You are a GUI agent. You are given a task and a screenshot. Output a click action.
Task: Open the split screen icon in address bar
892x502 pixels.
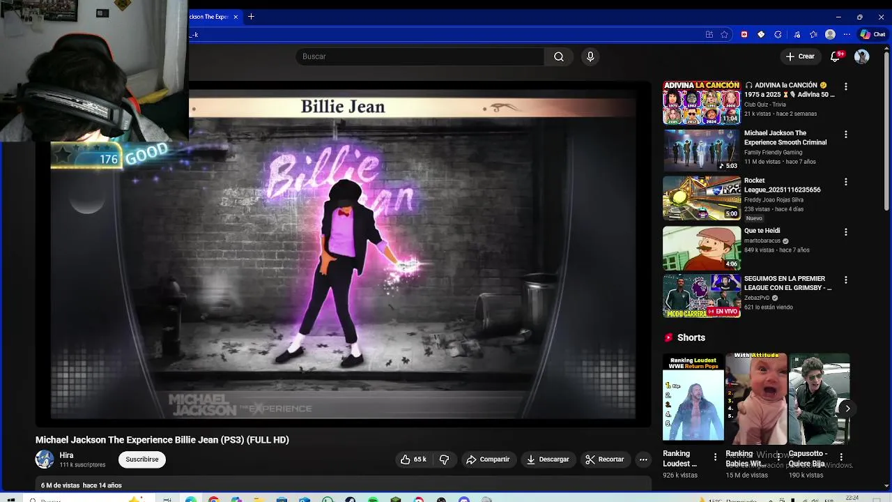[x=709, y=34]
